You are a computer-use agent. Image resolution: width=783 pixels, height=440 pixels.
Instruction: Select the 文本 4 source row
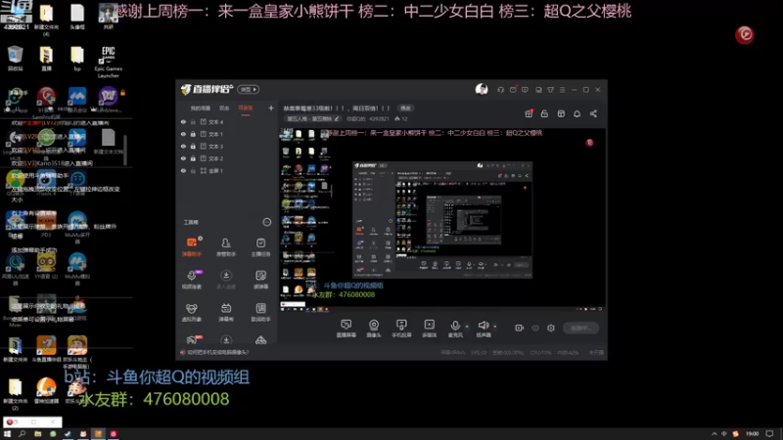(227, 121)
